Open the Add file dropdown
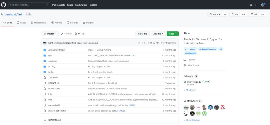 (158, 34)
